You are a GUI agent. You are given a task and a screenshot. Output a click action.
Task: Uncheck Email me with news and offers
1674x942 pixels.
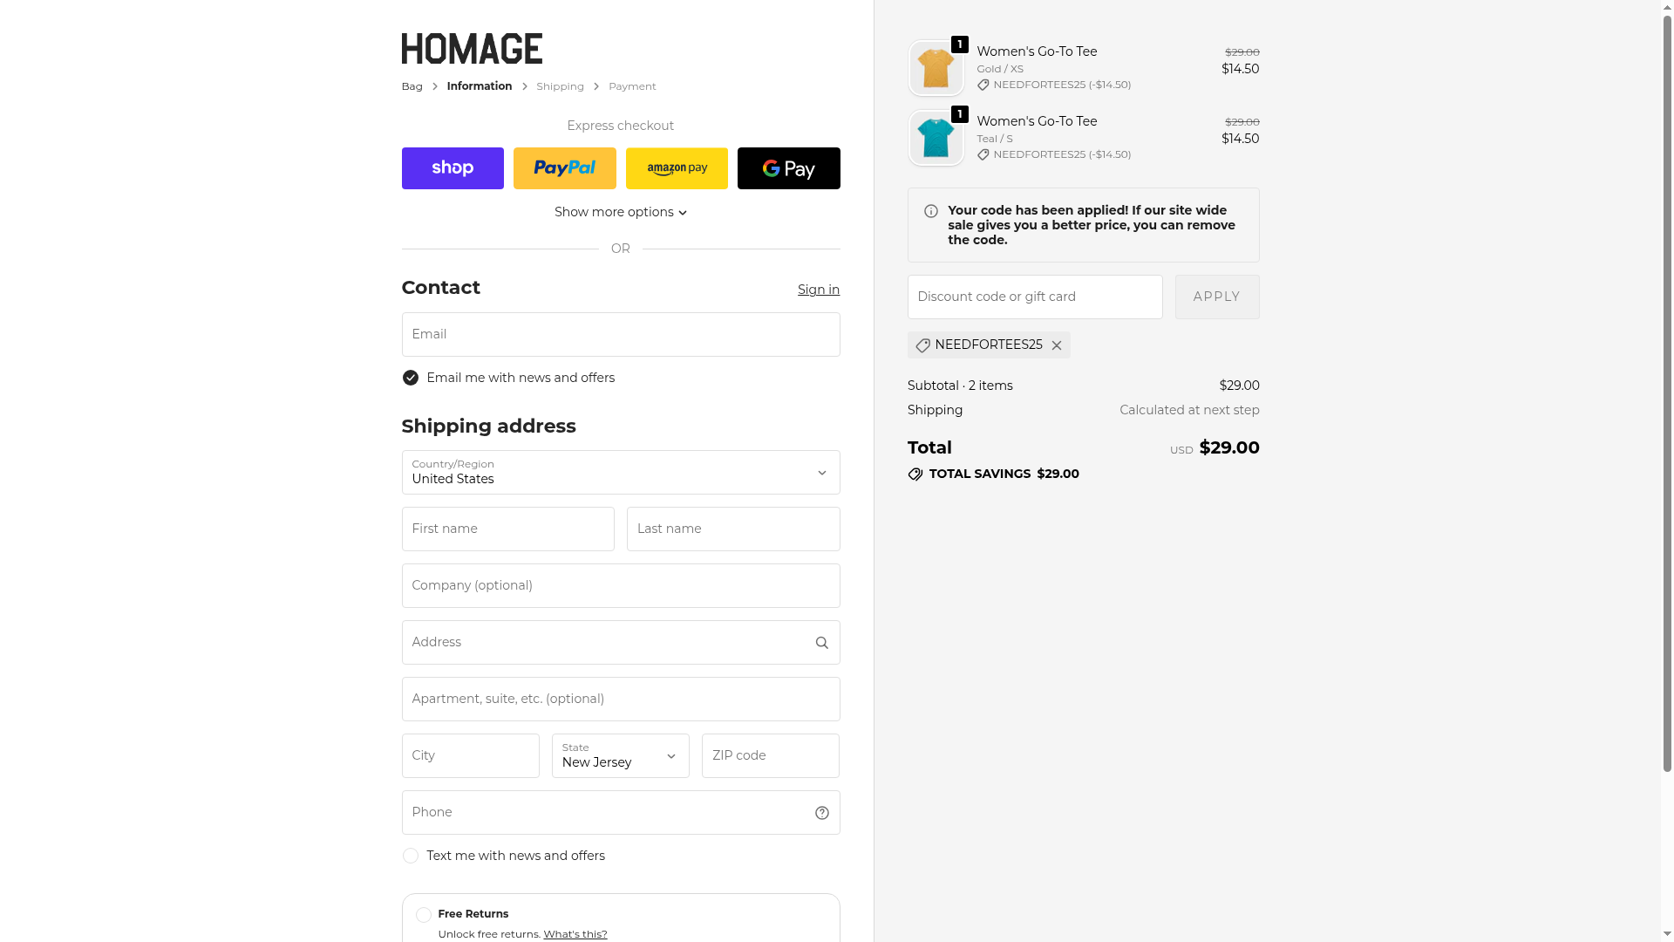tap(411, 378)
